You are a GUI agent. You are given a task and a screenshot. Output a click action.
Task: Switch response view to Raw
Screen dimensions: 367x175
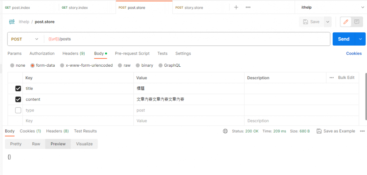click(36, 144)
